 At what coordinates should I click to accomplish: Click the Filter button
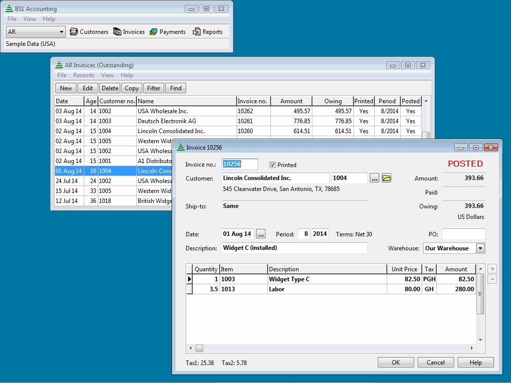coord(154,88)
